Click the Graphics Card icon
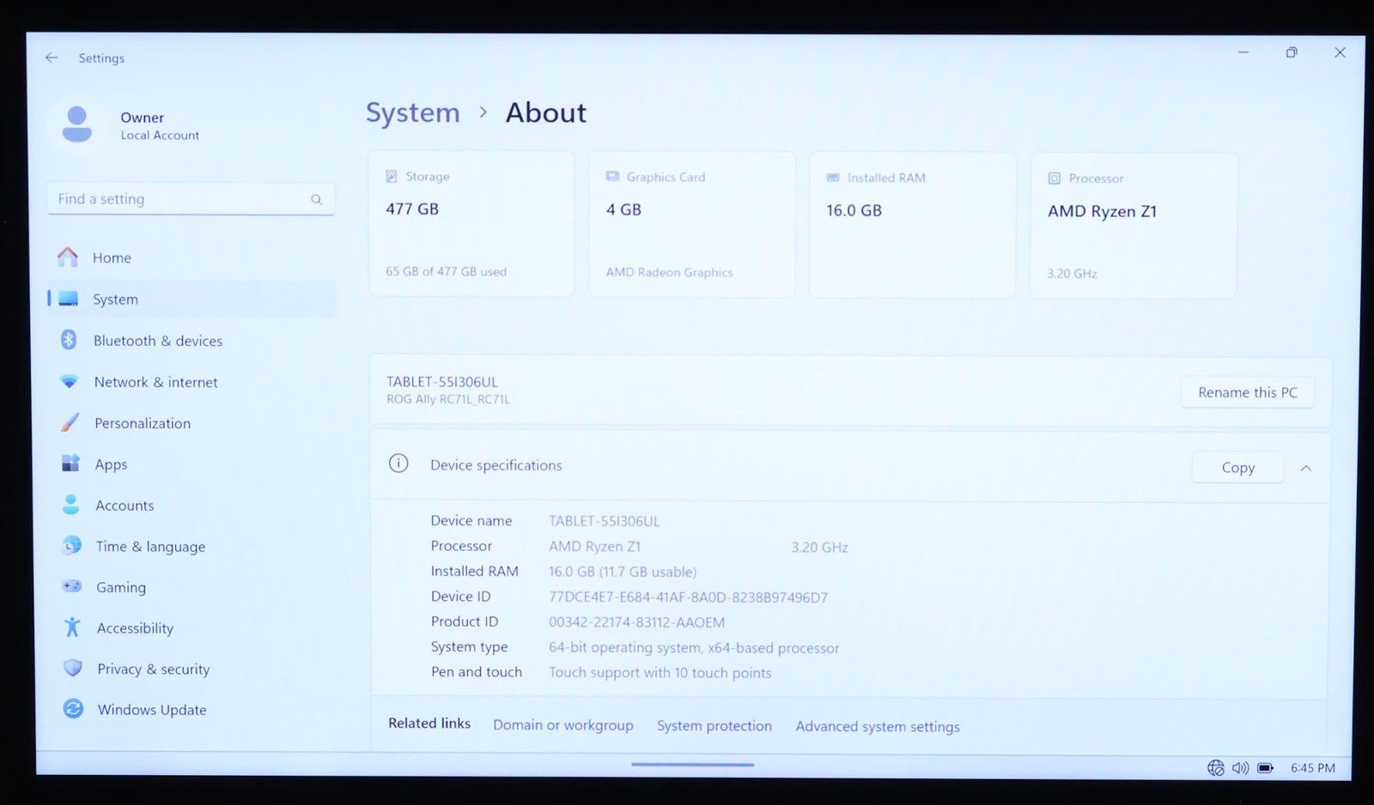Screen dimensions: 1374x805 coord(612,176)
